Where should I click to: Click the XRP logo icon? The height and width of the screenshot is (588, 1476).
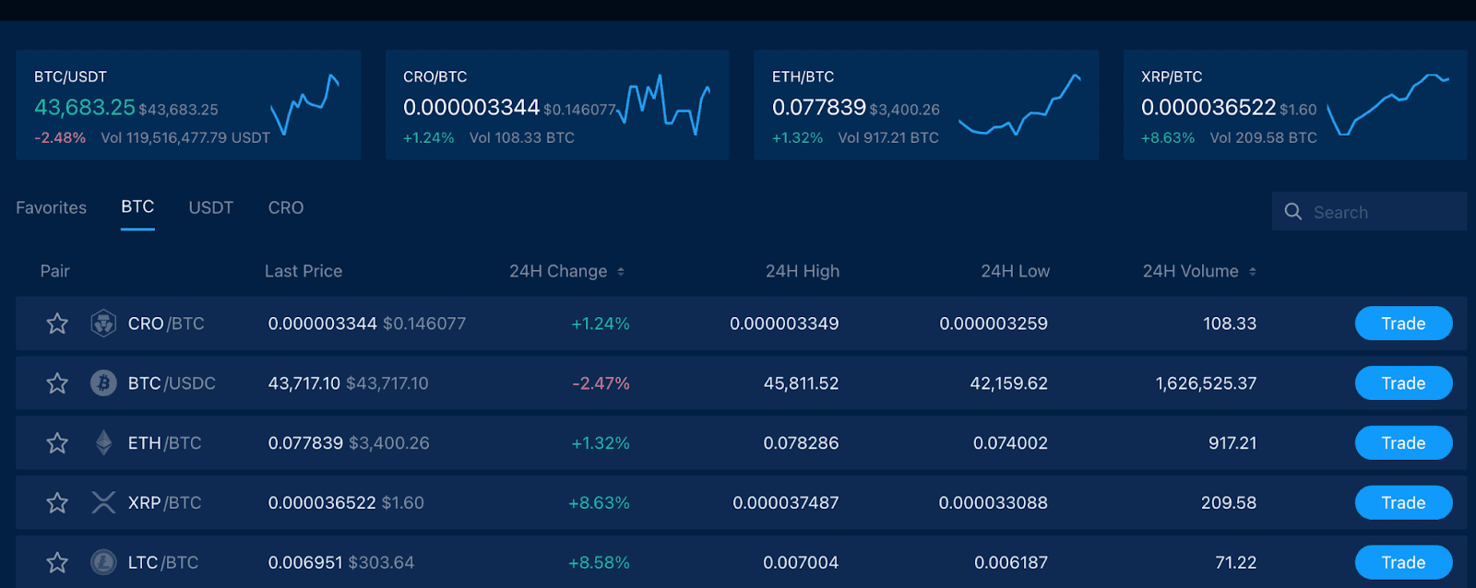click(x=103, y=502)
